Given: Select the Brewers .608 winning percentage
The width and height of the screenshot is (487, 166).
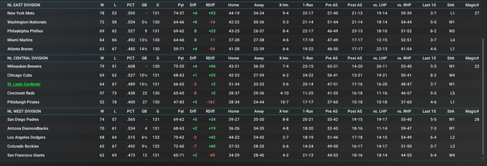Looking at the screenshot, I should point(131,66).
